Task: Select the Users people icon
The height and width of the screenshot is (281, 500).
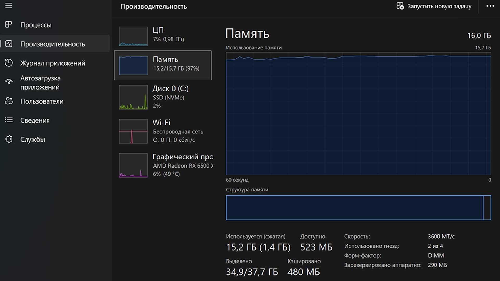Action: [x=9, y=101]
